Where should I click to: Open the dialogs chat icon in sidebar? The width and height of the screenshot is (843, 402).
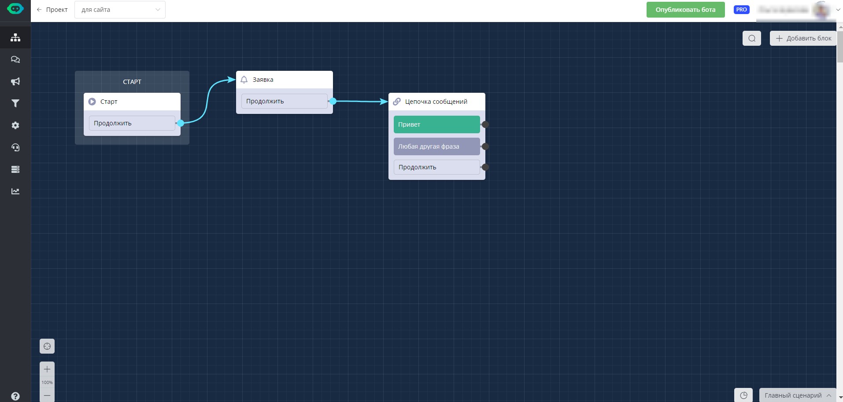pyautogui.click(x=15, y=59)
